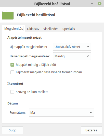Click the Súgó help button

click(x=12, y=130)
